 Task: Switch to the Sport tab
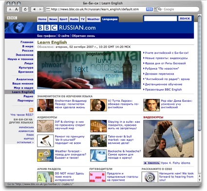[x=63, y=19]
